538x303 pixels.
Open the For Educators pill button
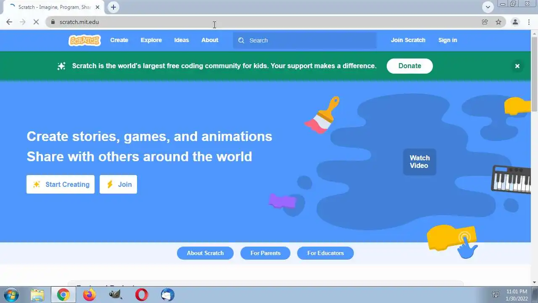point(325,253)
